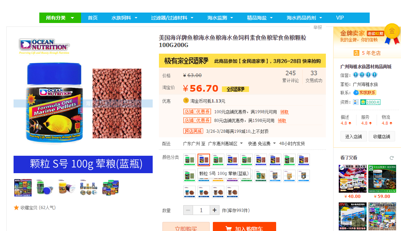Open the VIP nav menu item
Screen dimensions: 401x231
pyautogui.click(x=340, y=18)
